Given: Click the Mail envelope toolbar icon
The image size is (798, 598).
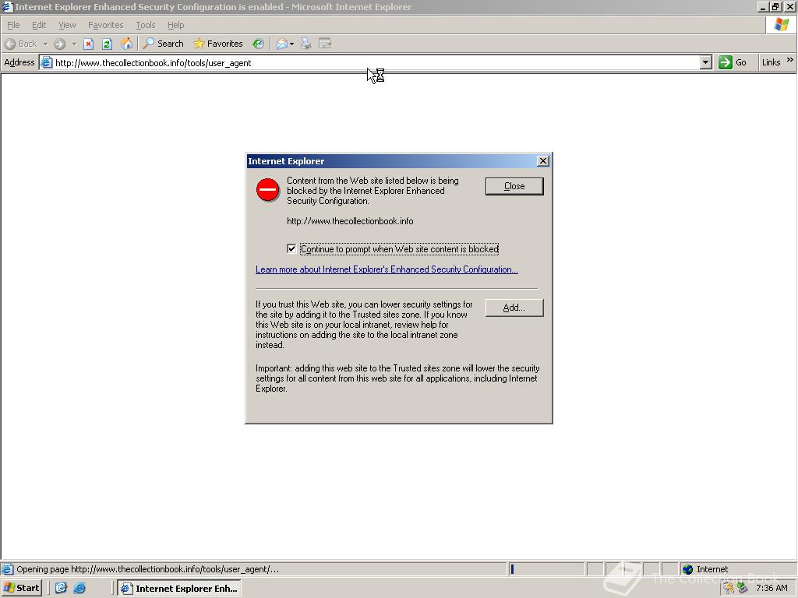Looking at the screenshot, I should (282, 44).
